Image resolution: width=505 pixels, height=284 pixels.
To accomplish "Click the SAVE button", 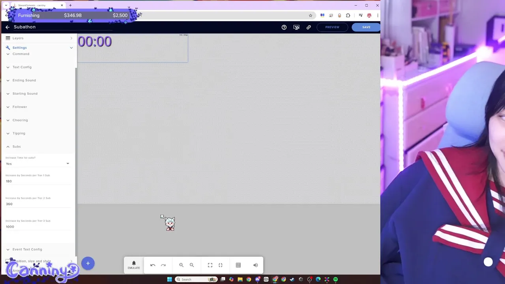I will click(366, 27).
